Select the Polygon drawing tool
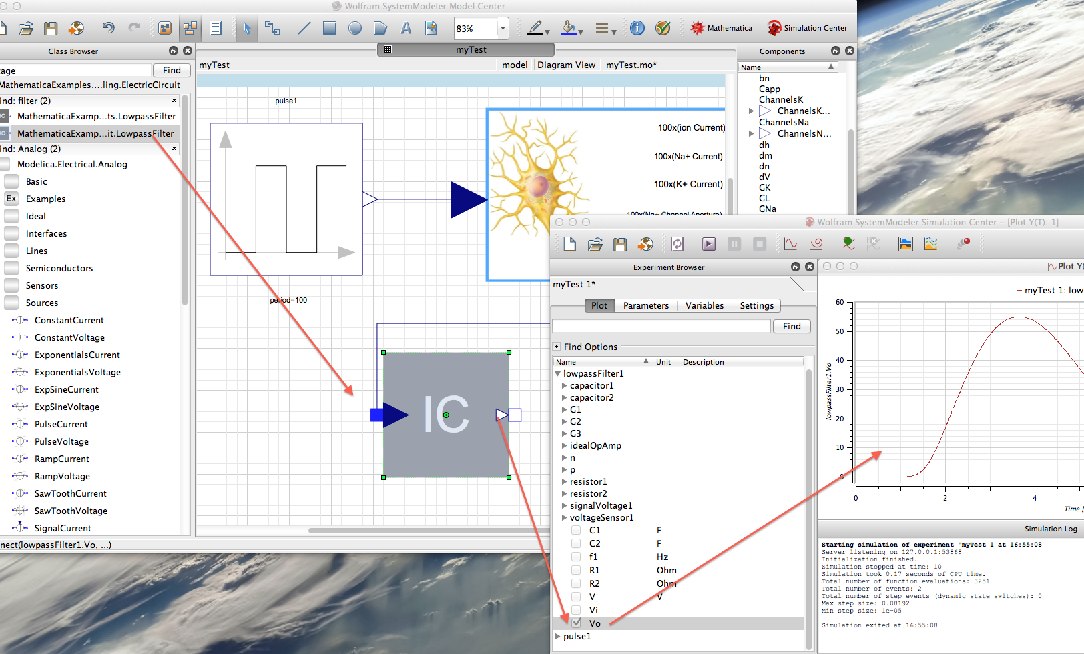 click(380, 28)
